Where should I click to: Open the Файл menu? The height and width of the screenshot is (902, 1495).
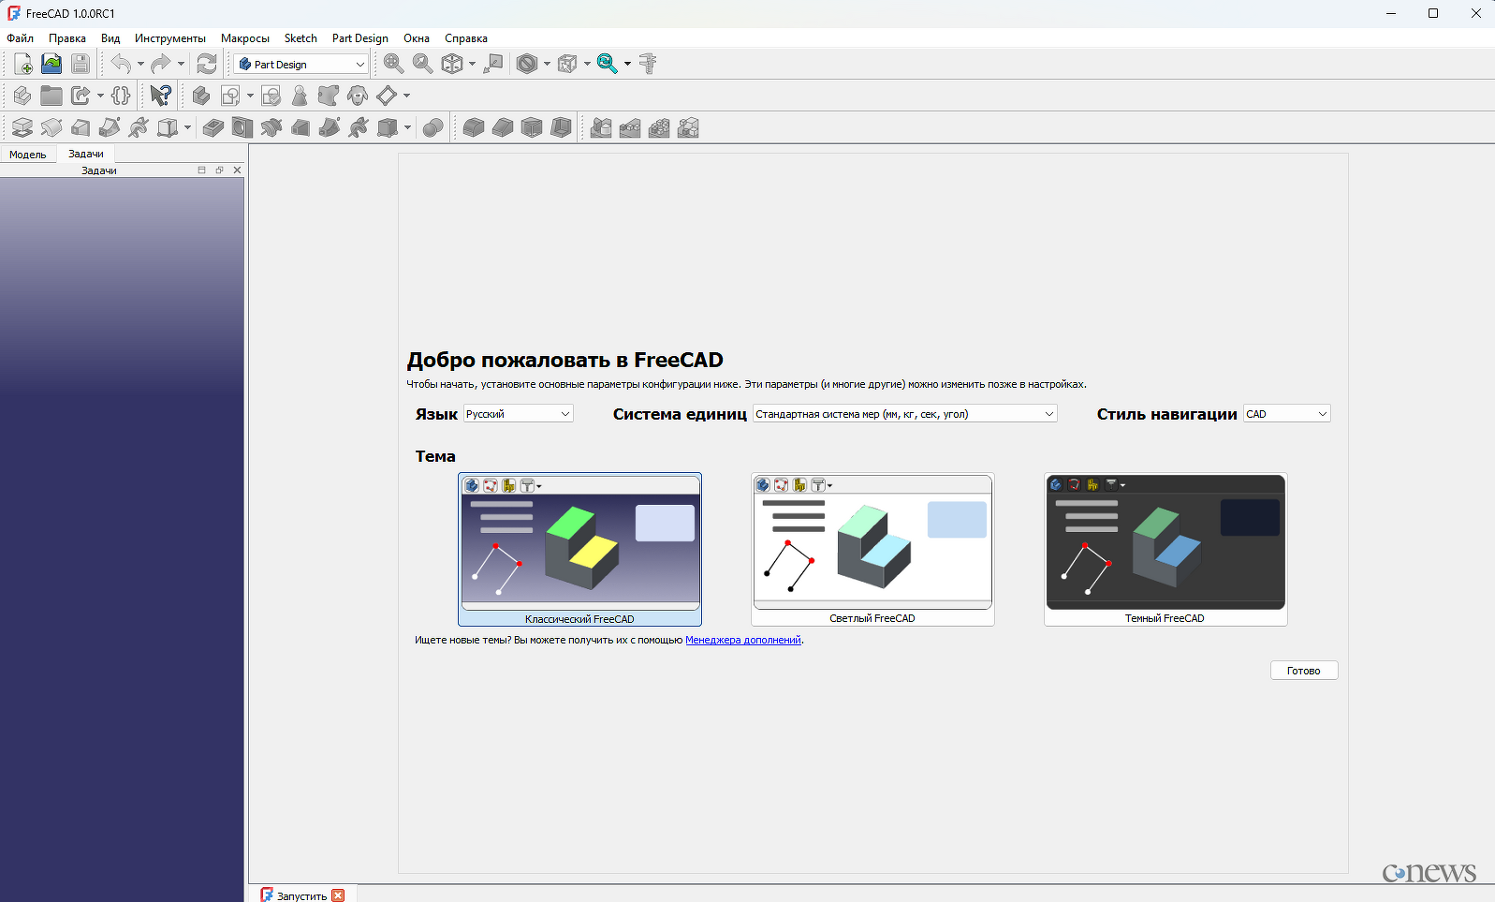(x=20, y=38)
